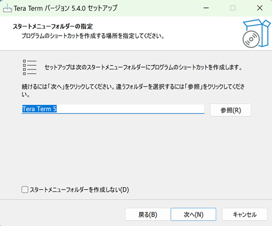Go back with the 戻る(B) button
The width and height of the screenshot is (272, 226).
point(148,214)
